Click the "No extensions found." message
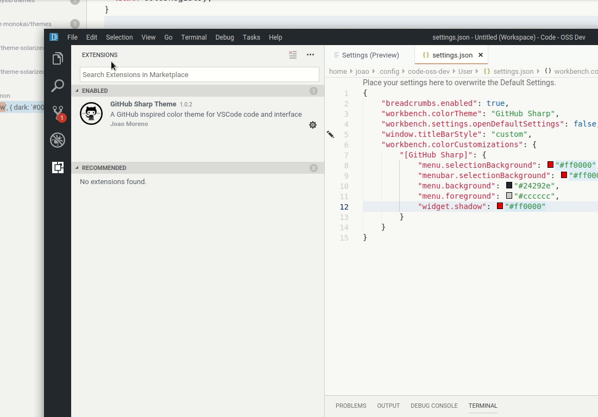 [x=113, y=182]
